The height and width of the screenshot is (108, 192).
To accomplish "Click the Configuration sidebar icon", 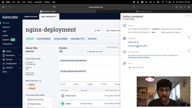I will pos(4,64).
